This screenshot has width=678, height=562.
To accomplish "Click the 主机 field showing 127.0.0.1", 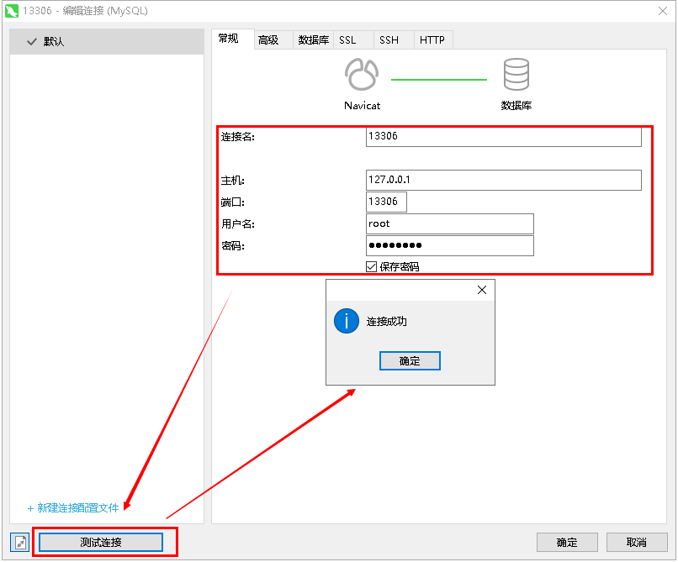I will [x=503, y=180].
